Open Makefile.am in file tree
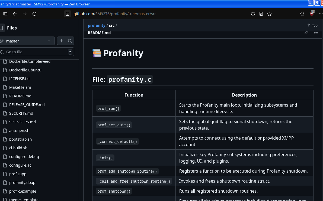Screen dimensions: 323x201 click(x=20, y=87)
